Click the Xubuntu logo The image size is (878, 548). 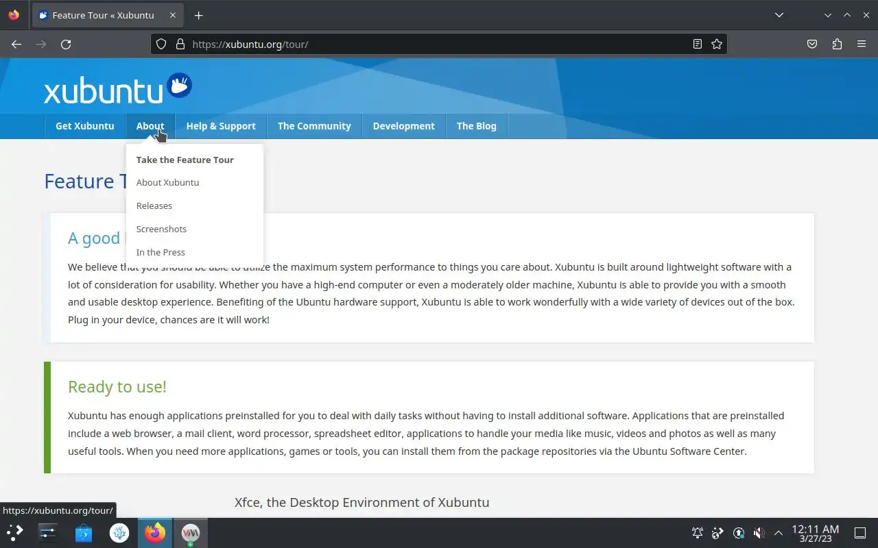pyautogui.click(x=118, y=89)
